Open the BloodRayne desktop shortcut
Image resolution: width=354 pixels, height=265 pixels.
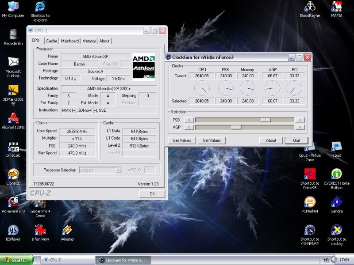310,6
